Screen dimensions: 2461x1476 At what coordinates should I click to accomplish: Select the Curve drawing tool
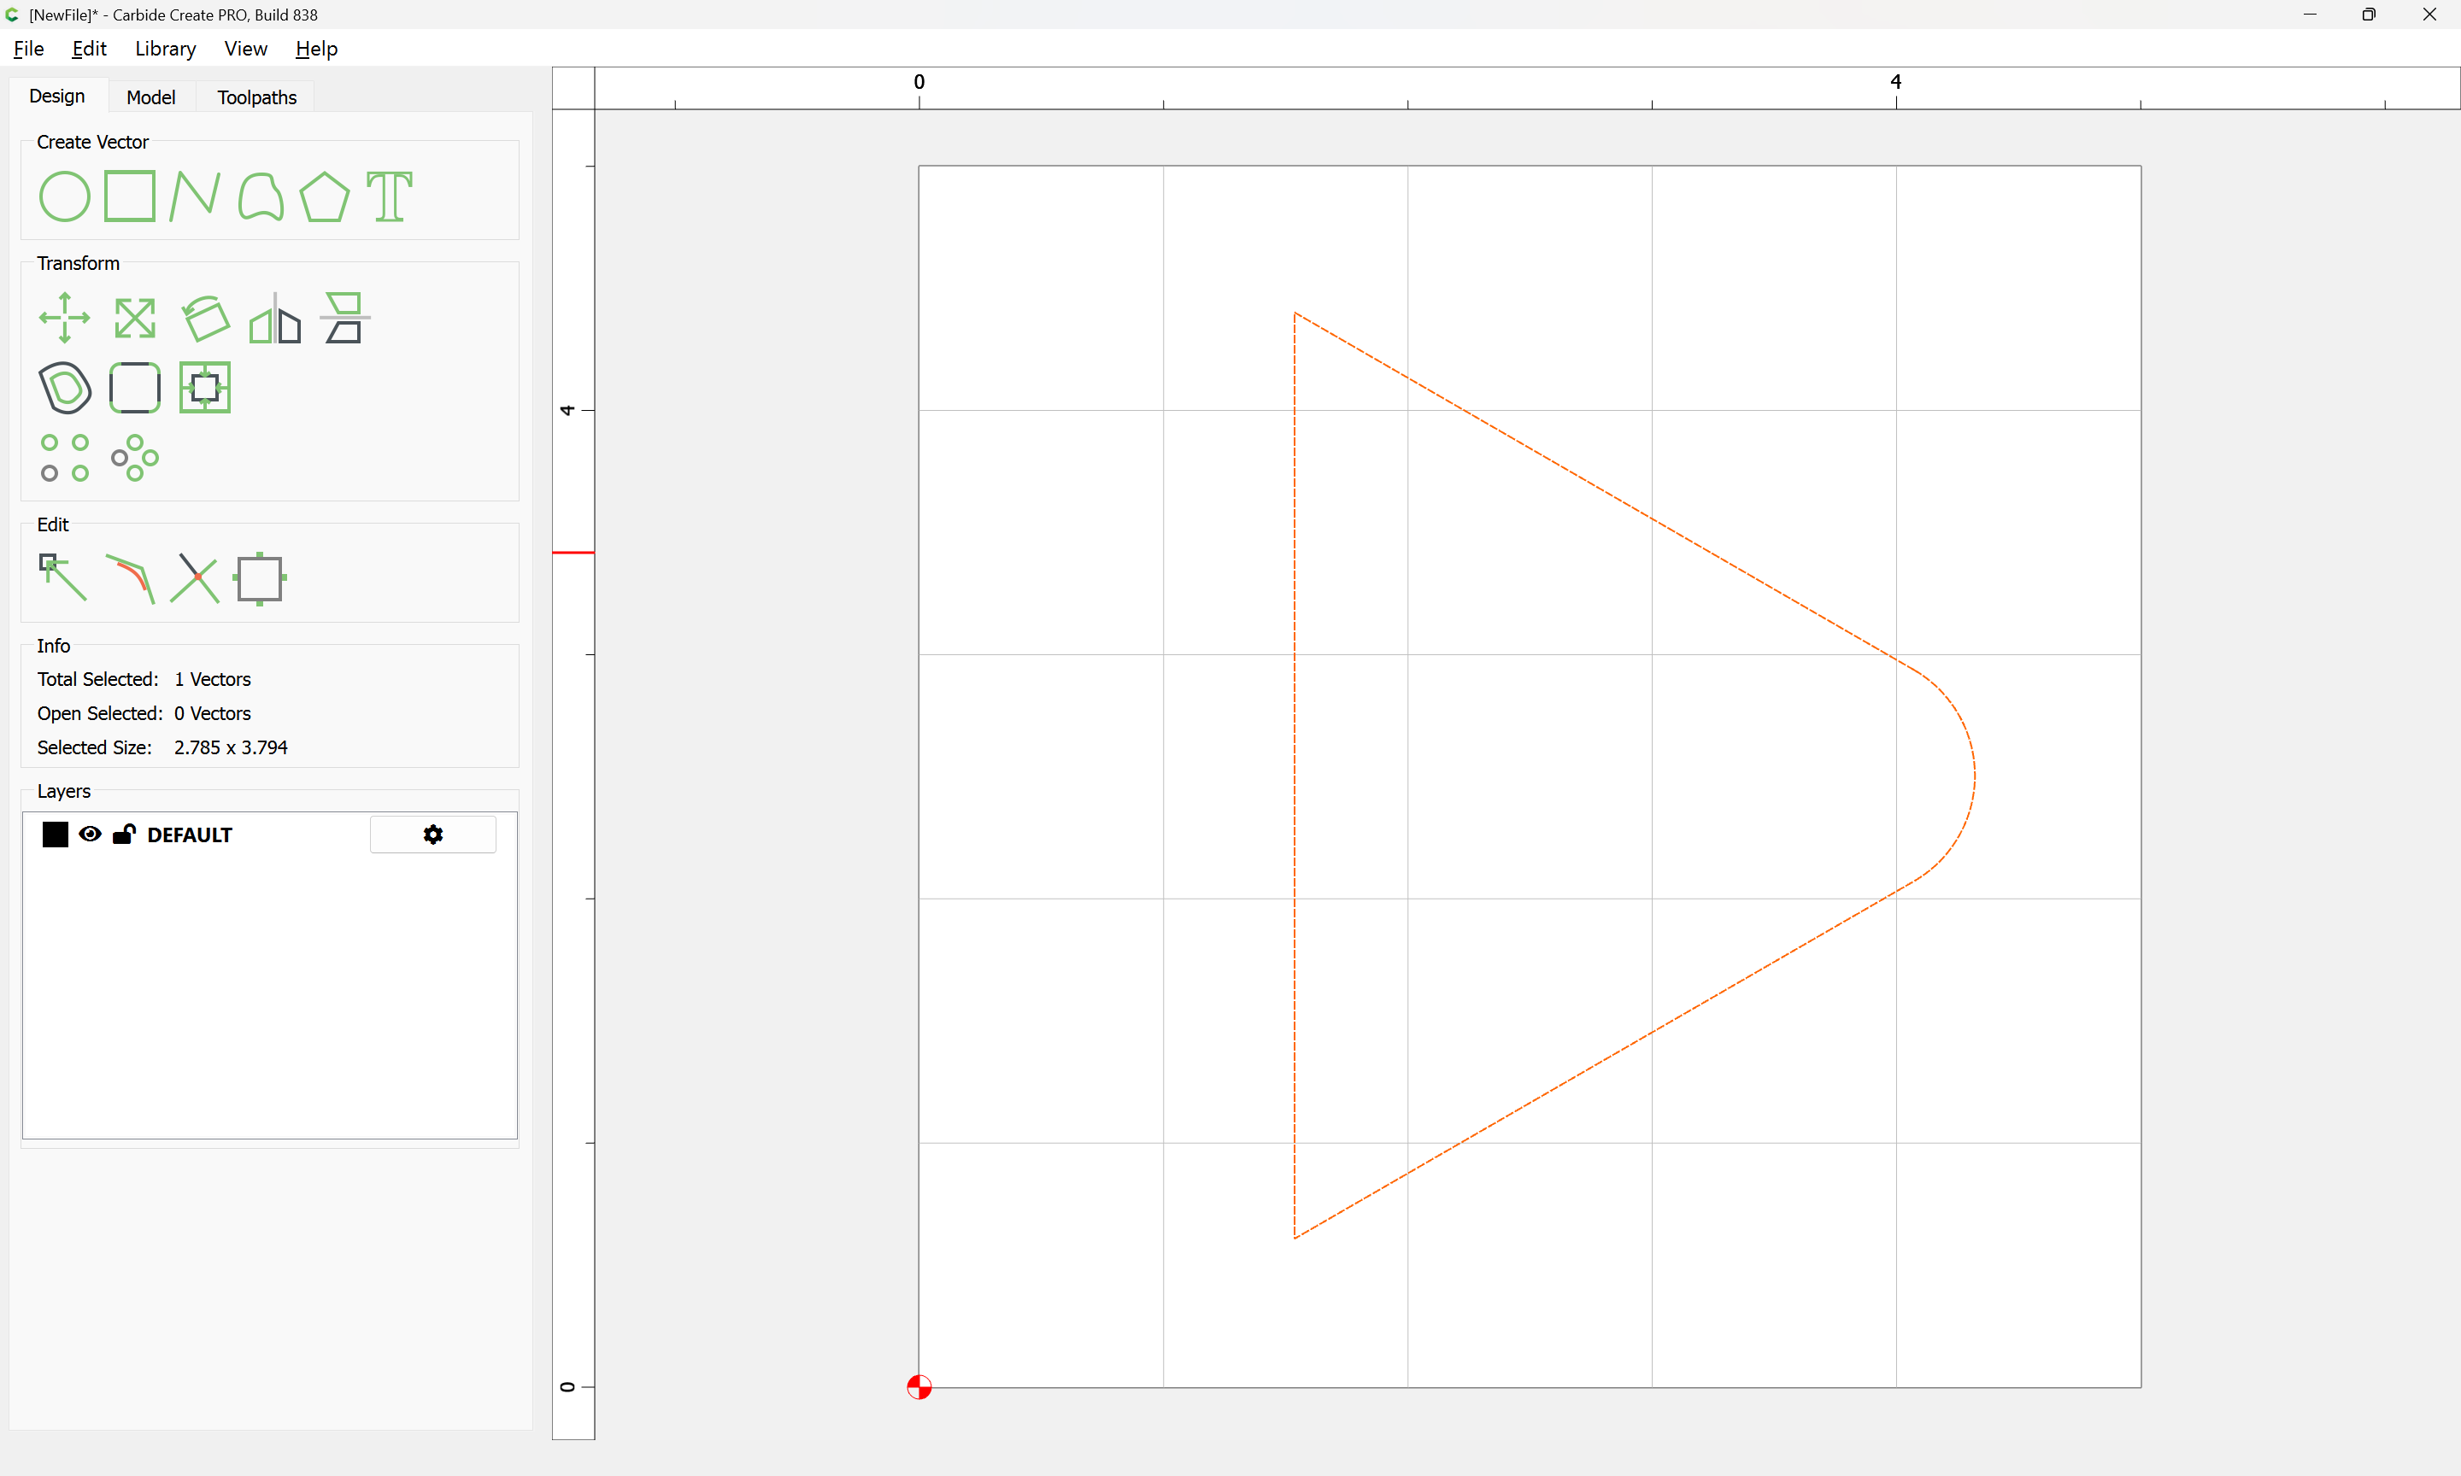[x=260, y=196]
